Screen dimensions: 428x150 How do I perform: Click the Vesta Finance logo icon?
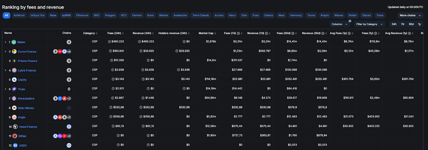(15, 127)
